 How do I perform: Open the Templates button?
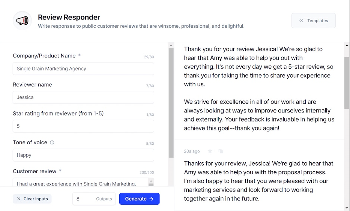tap(313, 21)
